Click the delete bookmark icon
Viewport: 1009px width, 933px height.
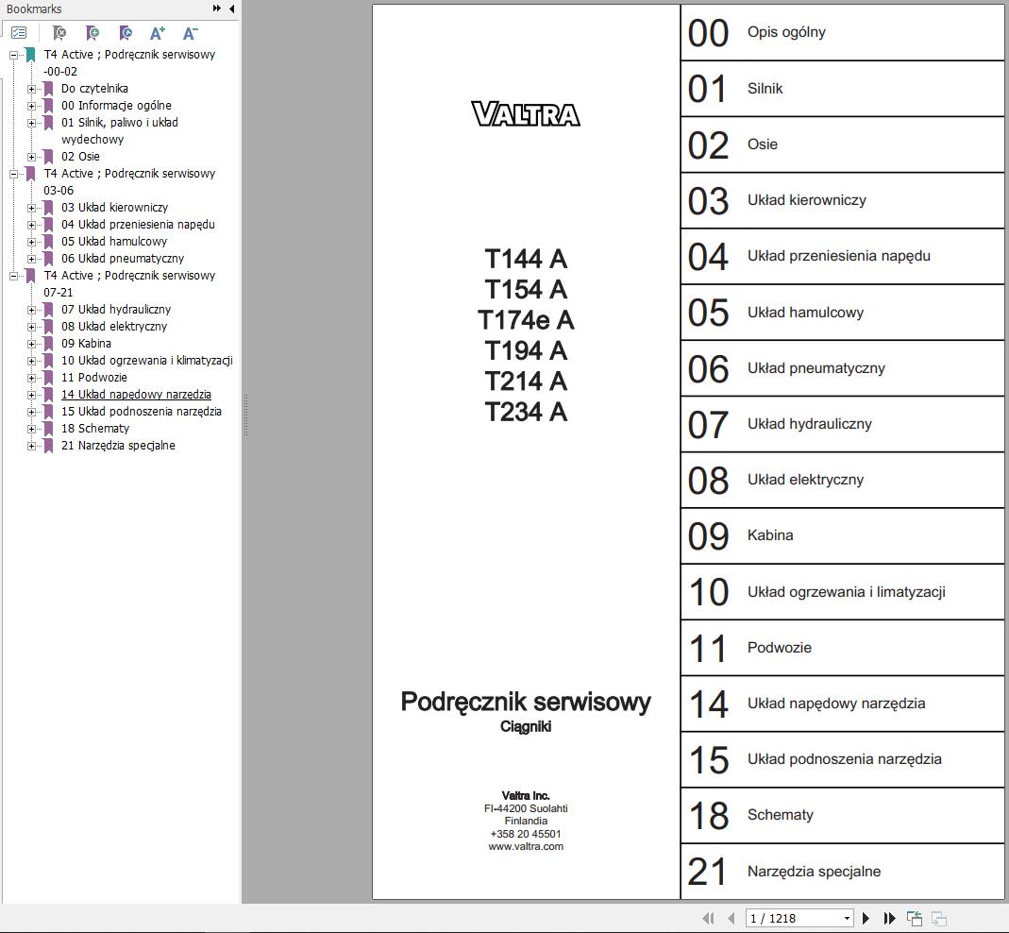(x=59, y=33)
